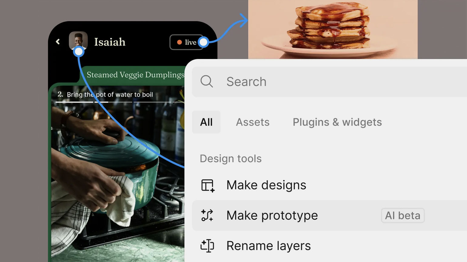Image resolution: width=467 pixels, height=262 pixels.
Task: Select the blue connection node below Isaiah's avatar
Action: click(x=79, y=52)
